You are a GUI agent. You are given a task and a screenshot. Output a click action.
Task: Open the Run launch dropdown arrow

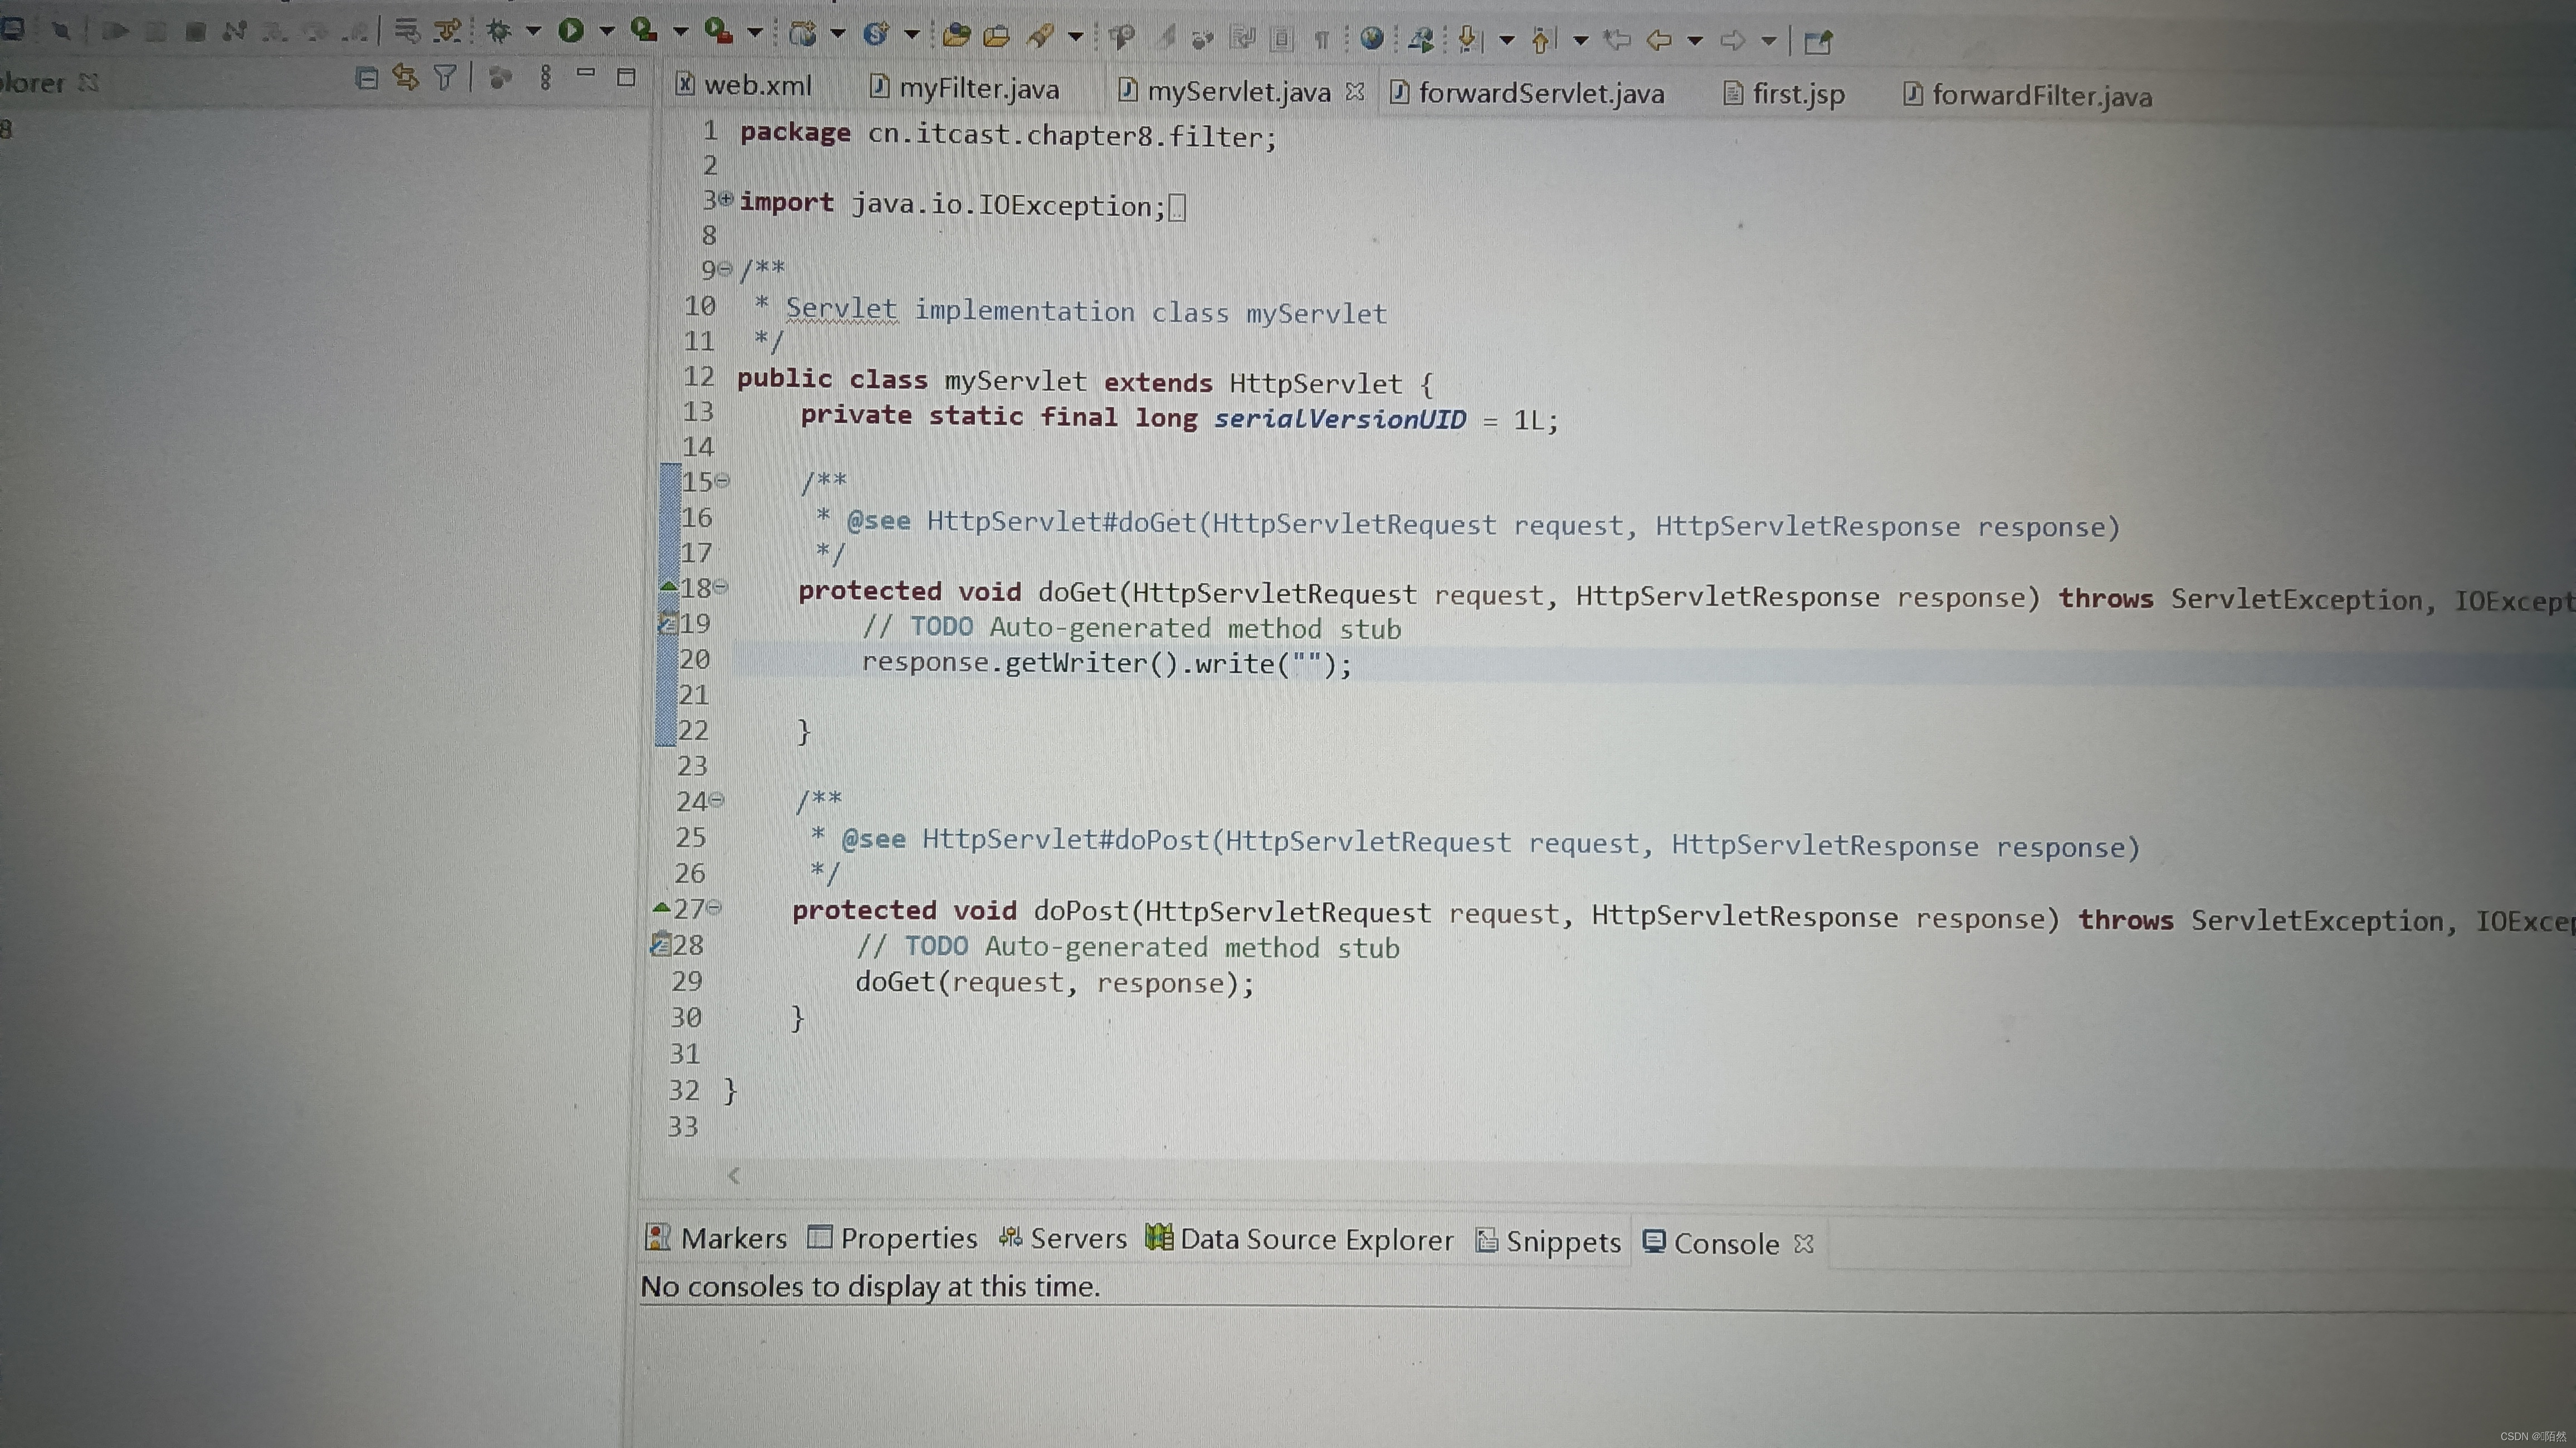(x=607, y=31)
